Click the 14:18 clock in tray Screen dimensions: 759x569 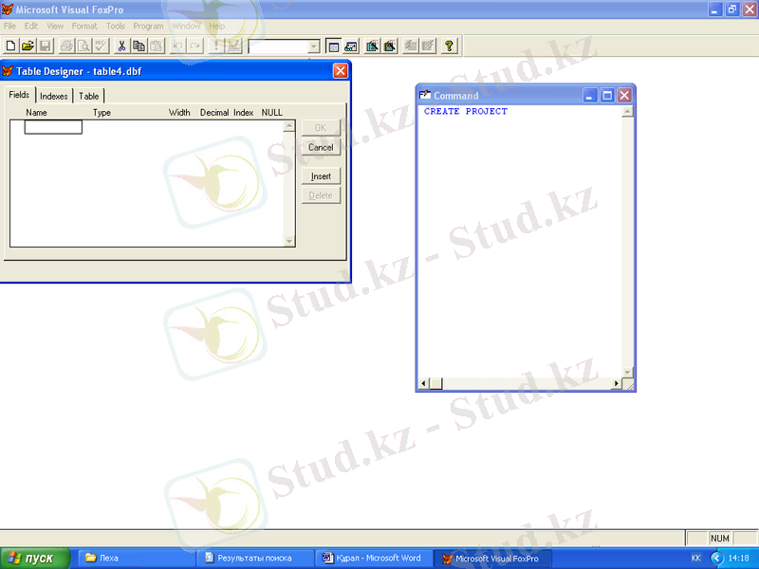[739, 559]
